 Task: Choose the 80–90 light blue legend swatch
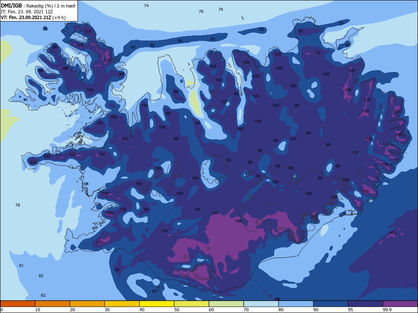[296, 304]
